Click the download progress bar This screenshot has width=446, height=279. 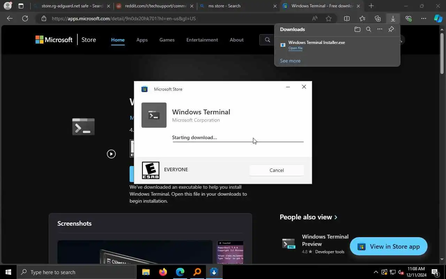click(238, 142)
